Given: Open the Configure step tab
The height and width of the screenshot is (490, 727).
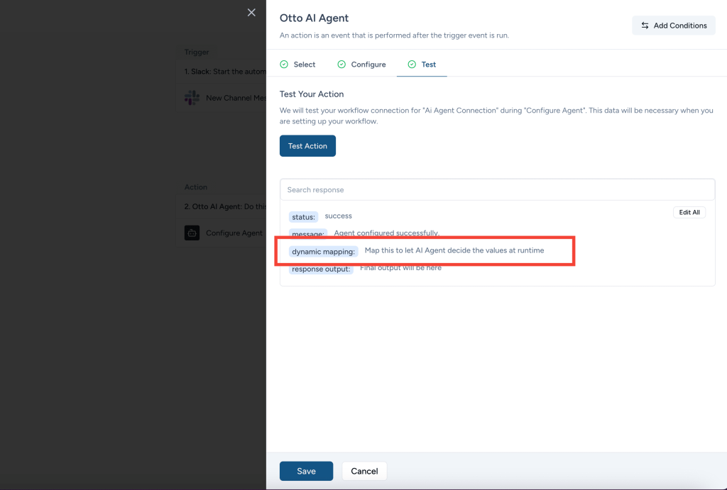Looking at the screenshot, I should click(361, 65).
